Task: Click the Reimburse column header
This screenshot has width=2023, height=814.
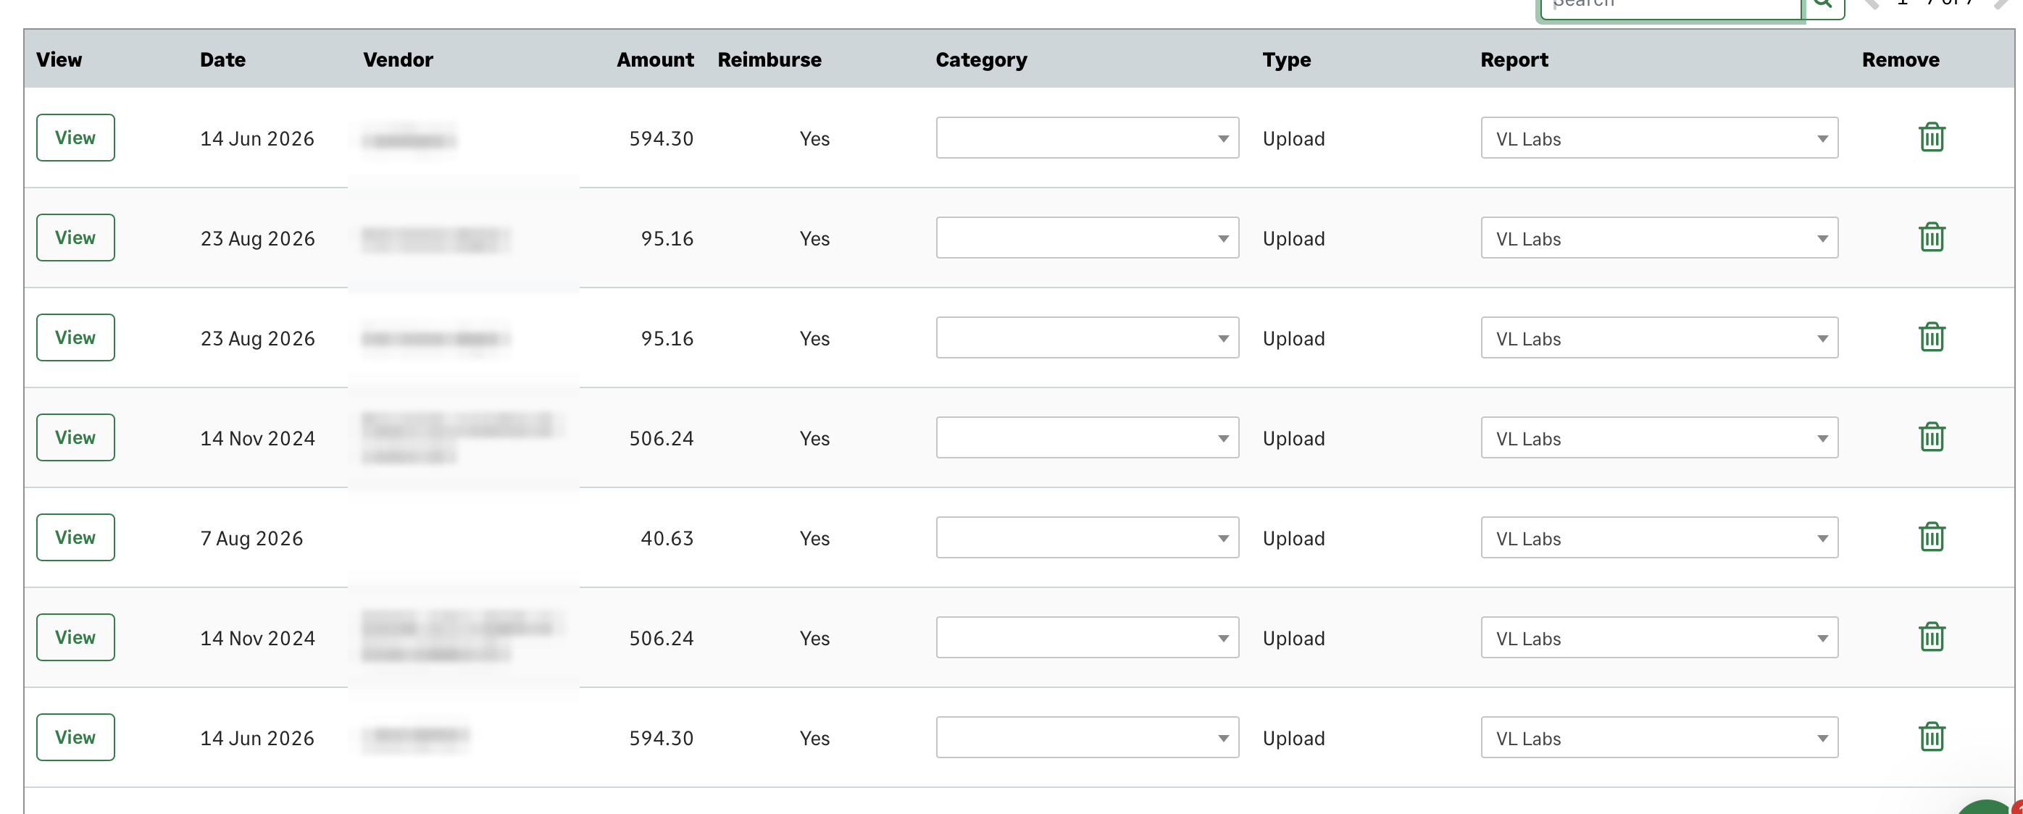Action: click(769, 59)
